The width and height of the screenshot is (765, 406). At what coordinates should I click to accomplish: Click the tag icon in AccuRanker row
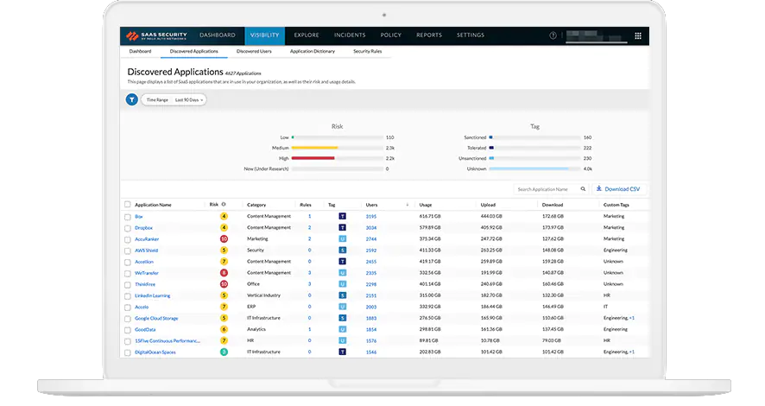343,239
